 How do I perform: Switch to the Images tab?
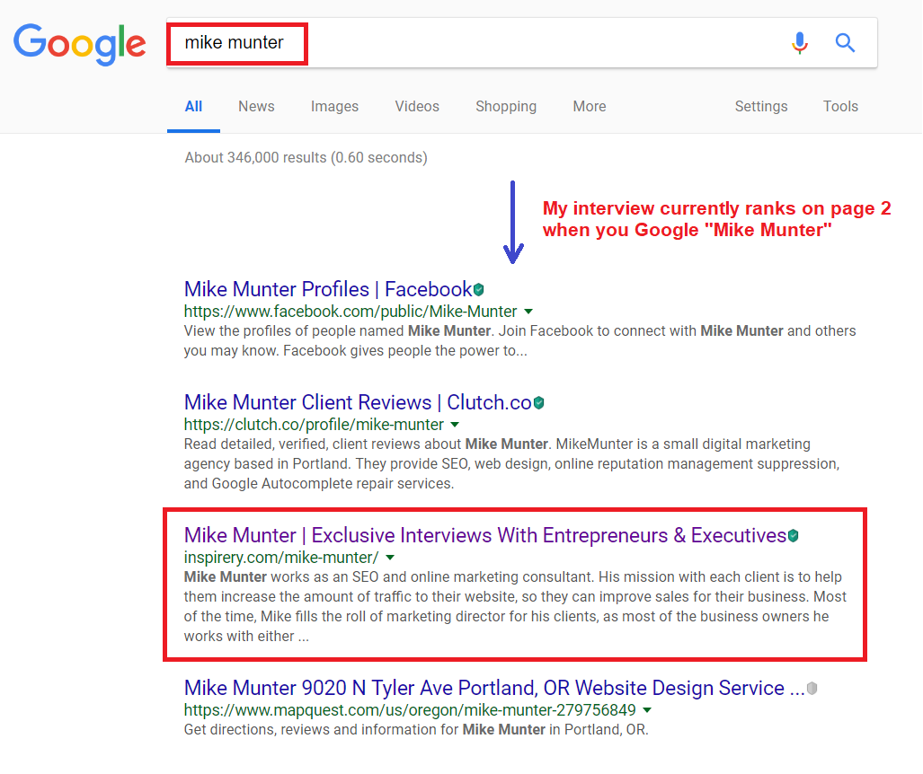click(334, 107)
